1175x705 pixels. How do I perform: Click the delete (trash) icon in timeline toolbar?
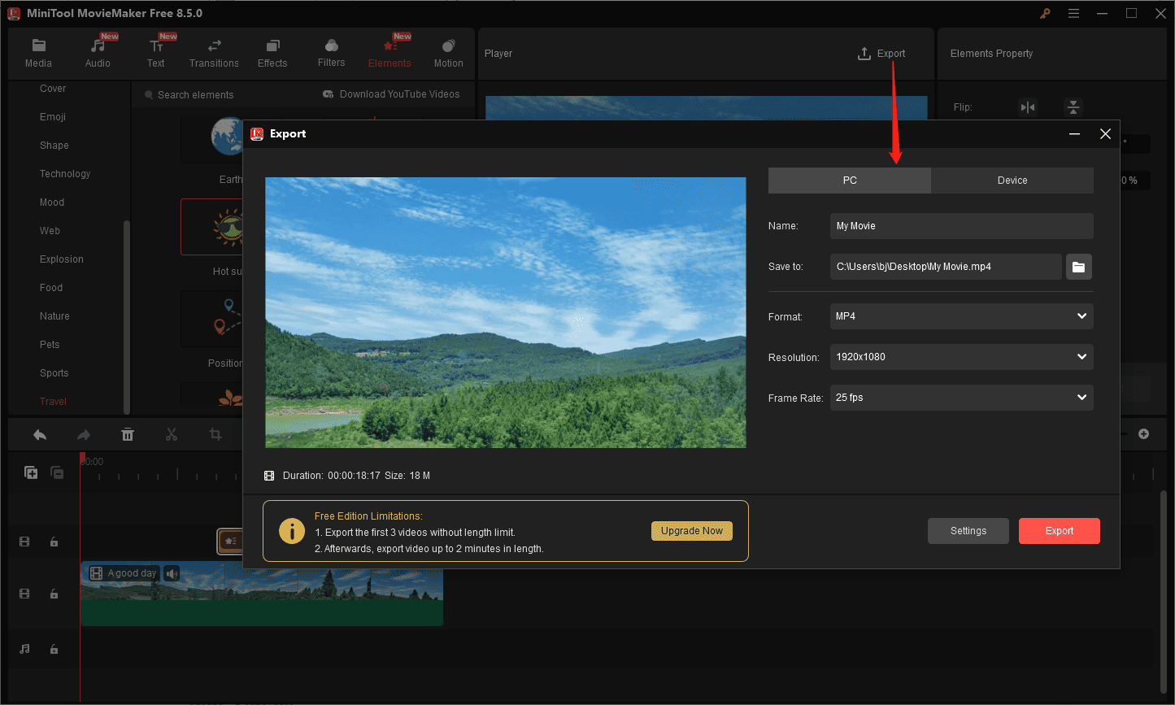click(x=128, y=434)
